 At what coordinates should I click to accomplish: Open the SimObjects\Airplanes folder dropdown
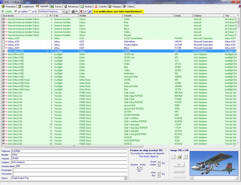63,11
